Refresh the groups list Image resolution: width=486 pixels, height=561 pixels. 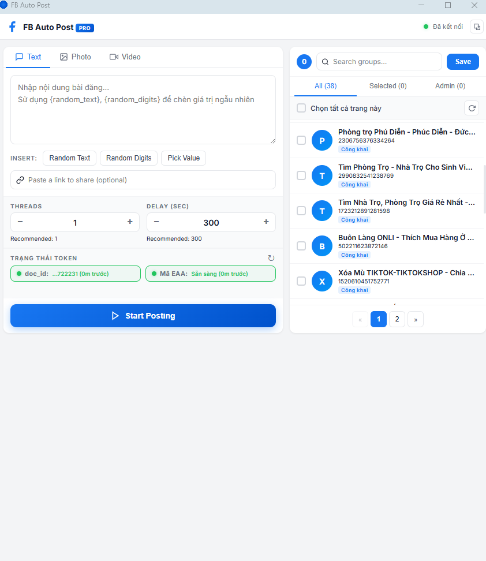coord(472,108)
